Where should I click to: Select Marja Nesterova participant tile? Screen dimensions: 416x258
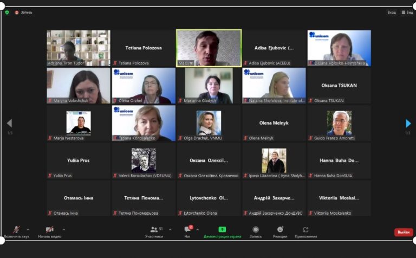pyautogui.click(x=79, y=123)
